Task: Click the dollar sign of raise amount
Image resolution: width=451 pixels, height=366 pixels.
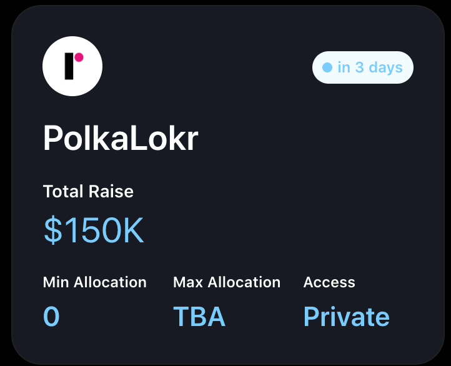Action: click(x=53, y=230)
